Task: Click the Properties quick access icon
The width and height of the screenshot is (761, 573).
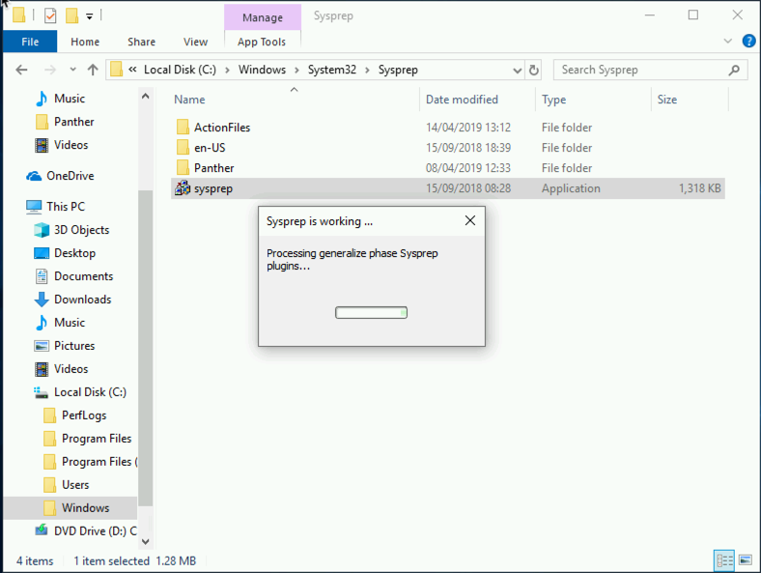Action: click(50, 15)
